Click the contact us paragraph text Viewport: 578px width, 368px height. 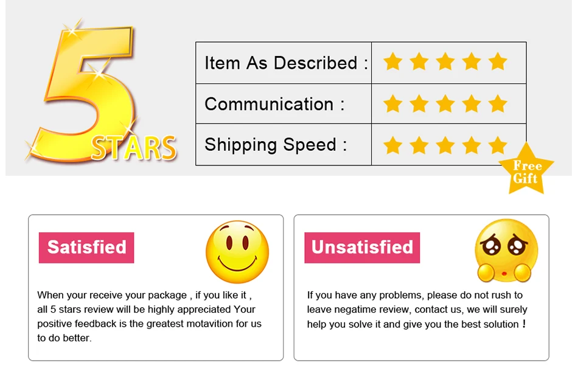417,310
